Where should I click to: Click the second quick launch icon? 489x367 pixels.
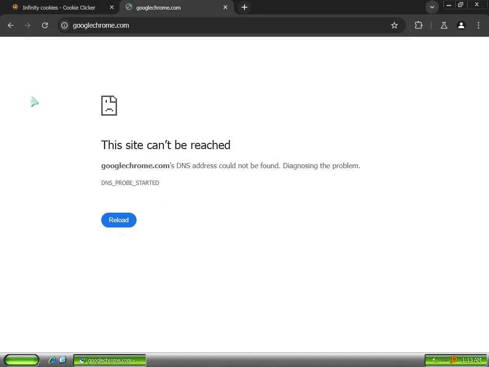click(x=63, y=360)
